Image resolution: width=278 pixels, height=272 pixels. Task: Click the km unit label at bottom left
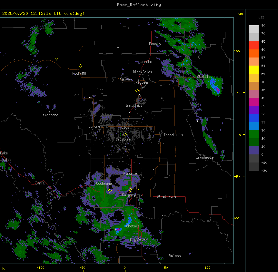(5, 268)
